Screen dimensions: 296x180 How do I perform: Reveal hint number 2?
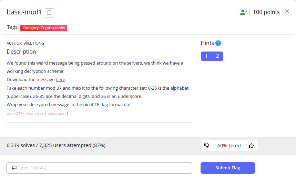coord(217,56)
